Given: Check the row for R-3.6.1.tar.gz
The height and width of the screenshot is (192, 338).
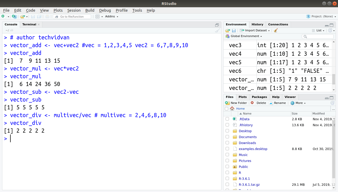Looking at the screenshot, I should tap(227, 184).
